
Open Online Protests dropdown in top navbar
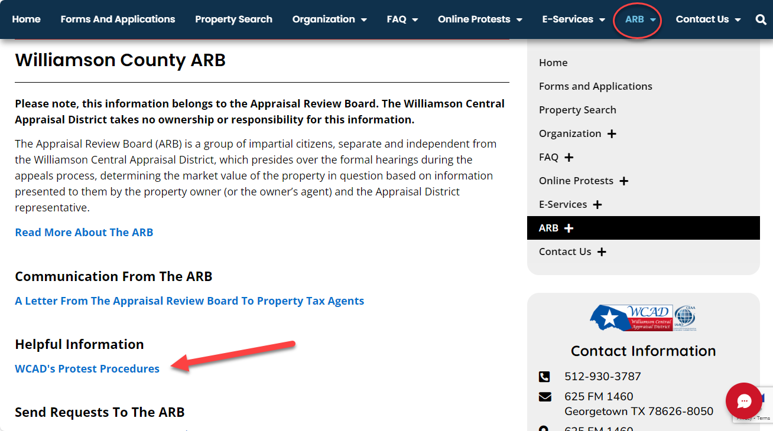480,19
